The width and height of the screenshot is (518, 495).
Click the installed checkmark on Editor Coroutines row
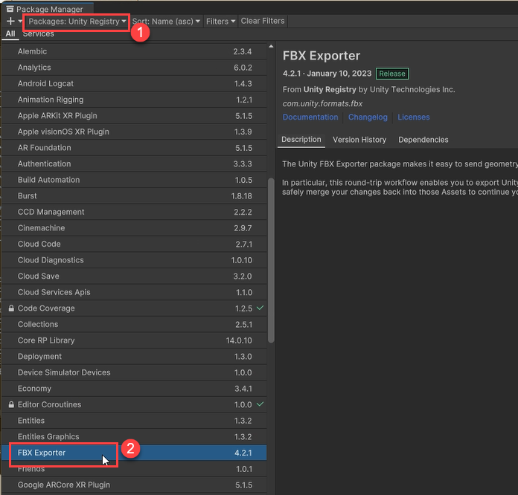pos(260,404)
